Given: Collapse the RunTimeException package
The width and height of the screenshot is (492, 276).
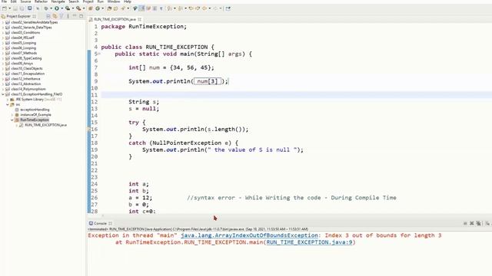Looking at the screenshot, I should pos(12,120).
